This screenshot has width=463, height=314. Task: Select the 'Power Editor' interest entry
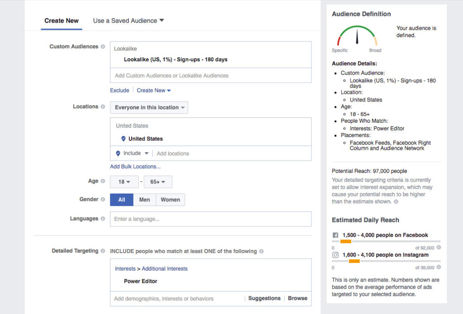coord(141,282)
